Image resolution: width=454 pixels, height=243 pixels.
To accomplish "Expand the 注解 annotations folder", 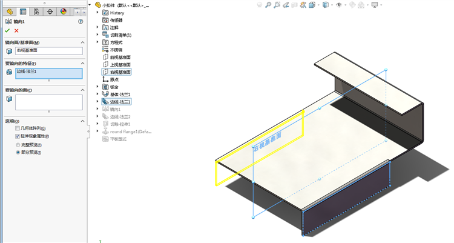I will click(97, 27).
